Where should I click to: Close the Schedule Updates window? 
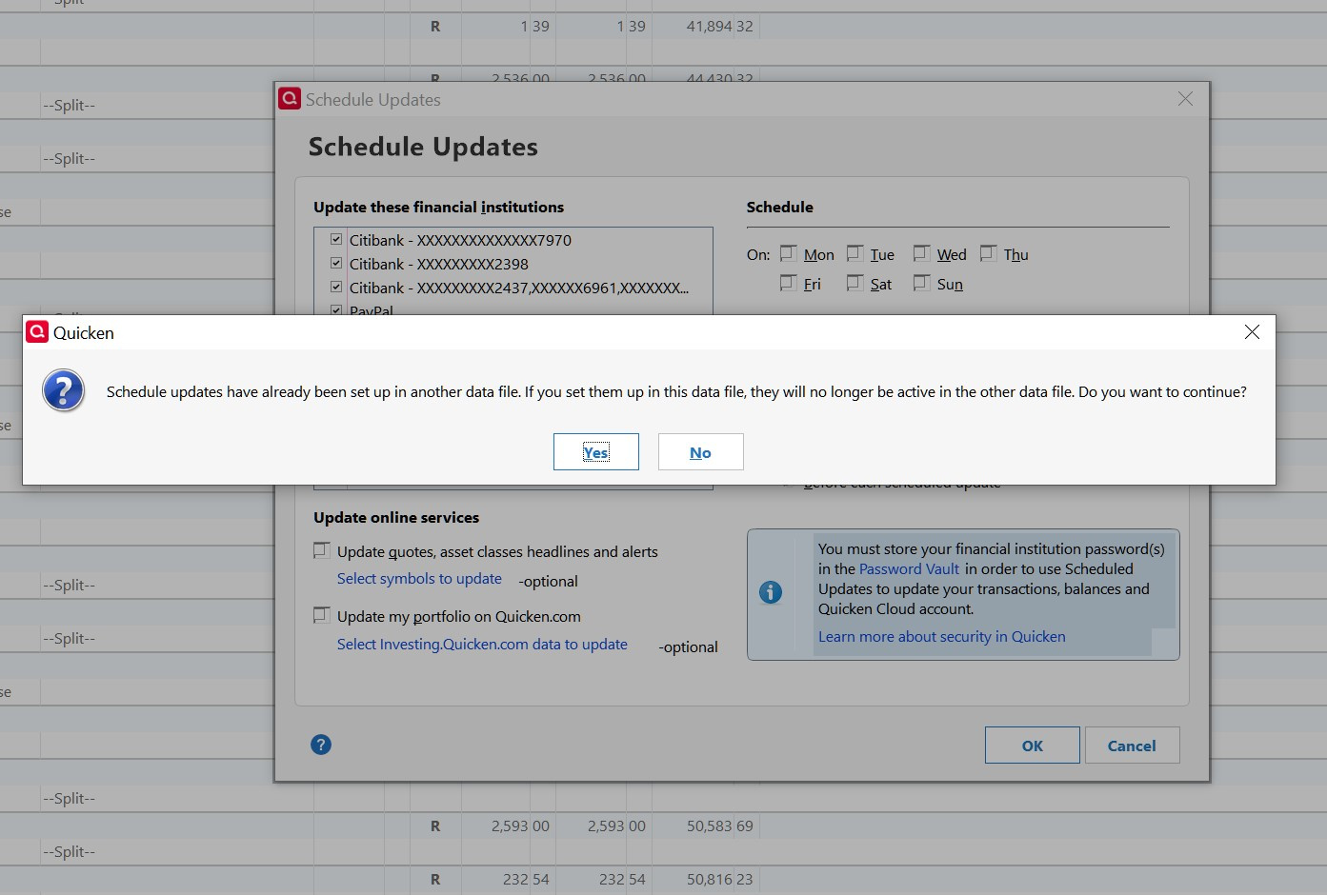[1185, 99]
